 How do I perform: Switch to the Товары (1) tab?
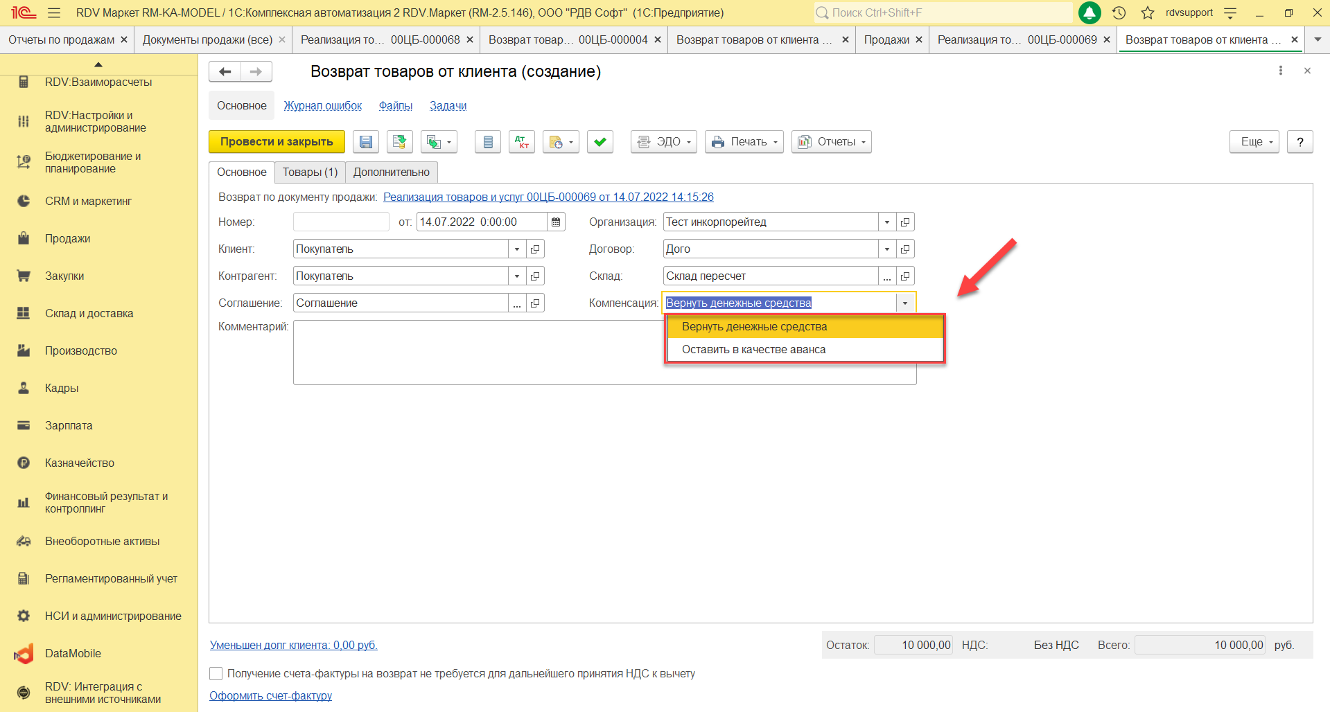(310, 172)
